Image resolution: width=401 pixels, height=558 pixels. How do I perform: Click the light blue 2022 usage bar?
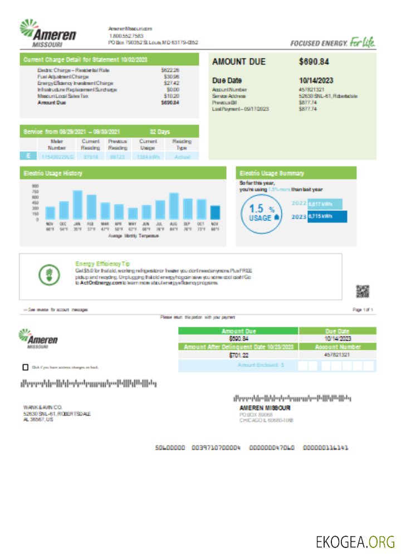325,204
